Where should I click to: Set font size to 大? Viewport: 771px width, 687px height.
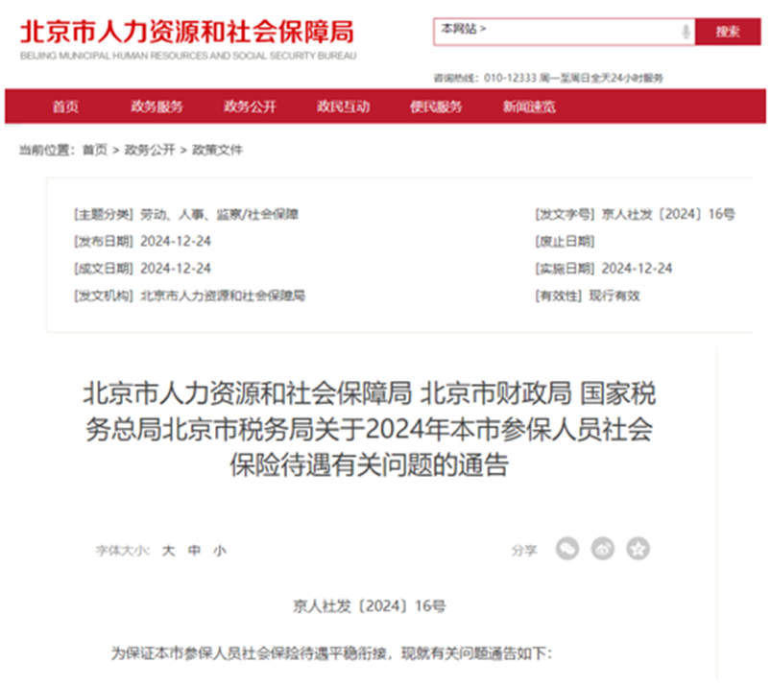click(168, 551)
